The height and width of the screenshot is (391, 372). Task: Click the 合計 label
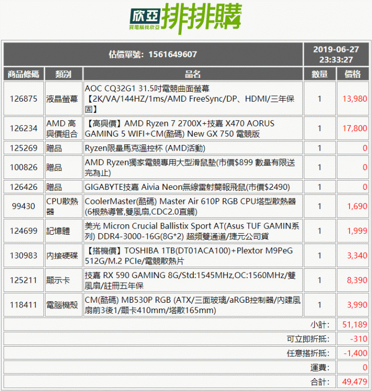point(320,382)
